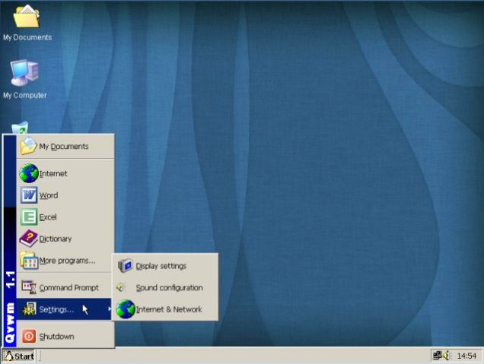Click the Settings icon in Start menu
484x364 pixels.
point(30,309)
